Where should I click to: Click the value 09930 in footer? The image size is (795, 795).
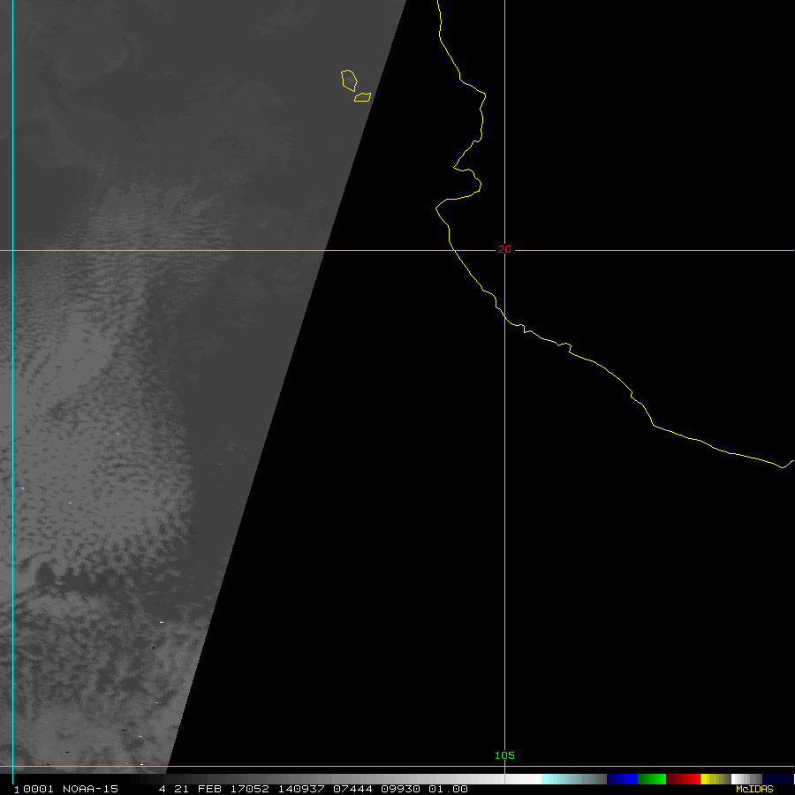pos(400,789)
